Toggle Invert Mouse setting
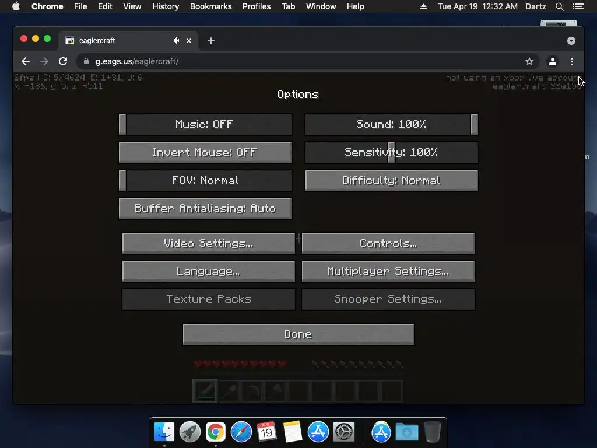The image size is (597, 448). click(x=205, y=153)
